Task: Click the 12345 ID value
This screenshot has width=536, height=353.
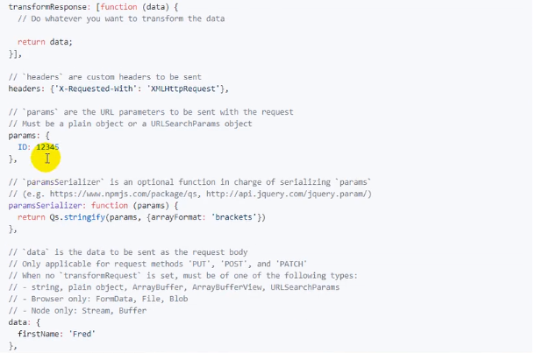Action: pos(47,147)
